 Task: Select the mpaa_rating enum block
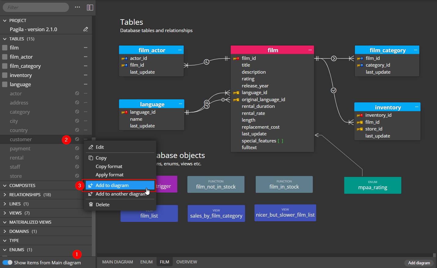(x=373, y=185)
